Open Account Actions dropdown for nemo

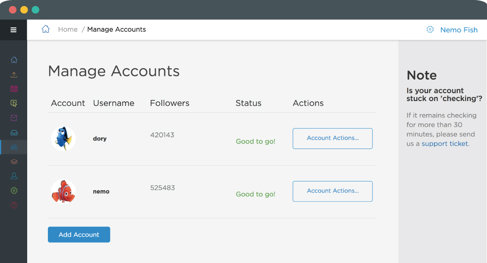click(x=332, y=191)
